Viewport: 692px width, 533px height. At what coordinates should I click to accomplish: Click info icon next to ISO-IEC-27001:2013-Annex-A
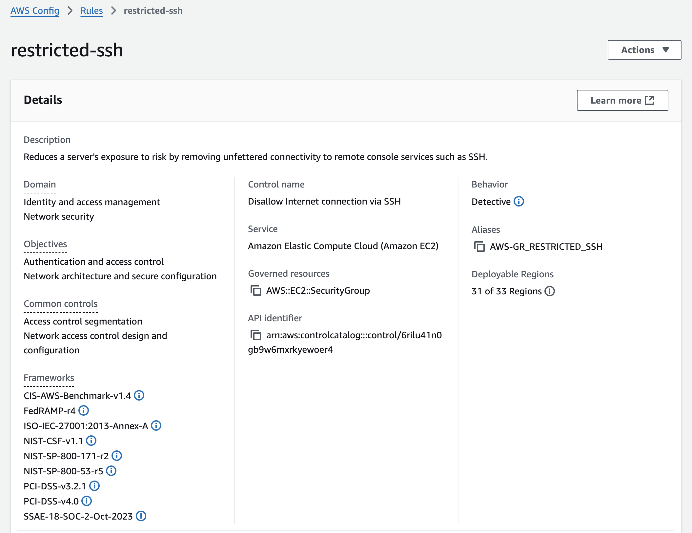pos(156,425)
